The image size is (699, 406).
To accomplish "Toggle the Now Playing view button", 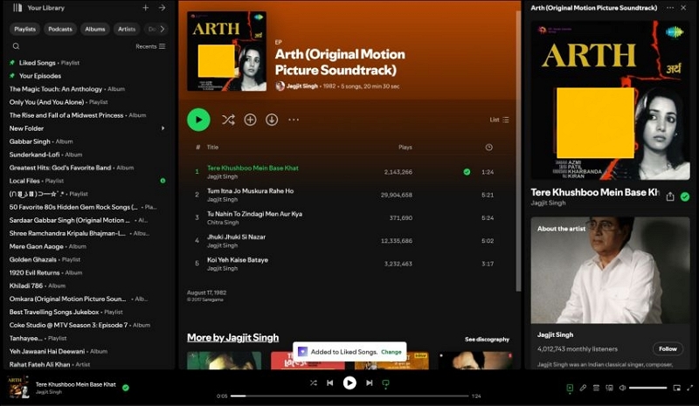I will coord(570,389).
